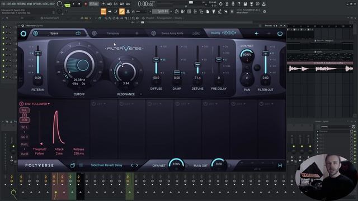Click the highlighted link icon in toolbar
358x201 pixels.
[122, 11]
